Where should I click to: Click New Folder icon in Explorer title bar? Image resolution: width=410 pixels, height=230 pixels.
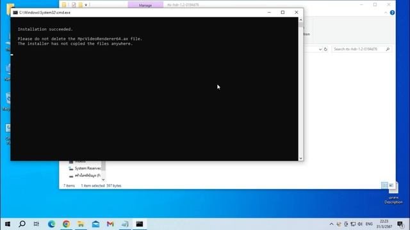81,4
